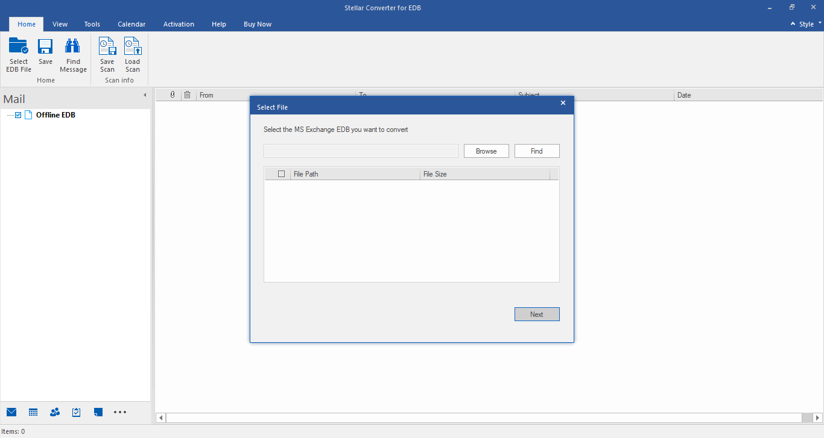Show more navigation options ellipsis

pyautogui.click(x=120, y=412)
